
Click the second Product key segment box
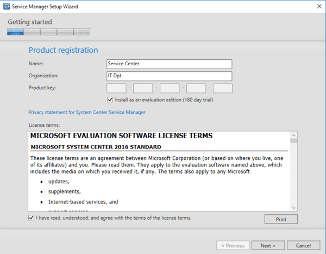(x=143, y=88)
